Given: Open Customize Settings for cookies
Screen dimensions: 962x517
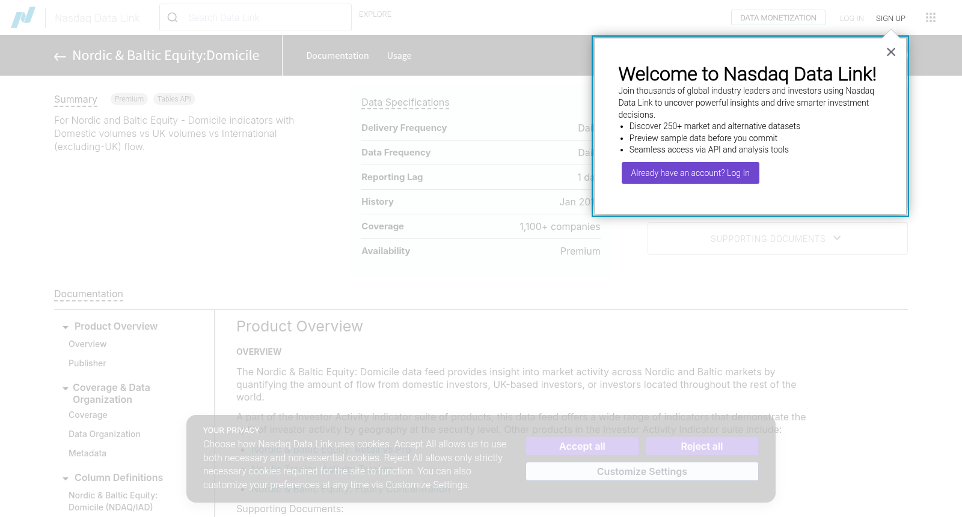Looking at the screenshot, I should 642,471.
